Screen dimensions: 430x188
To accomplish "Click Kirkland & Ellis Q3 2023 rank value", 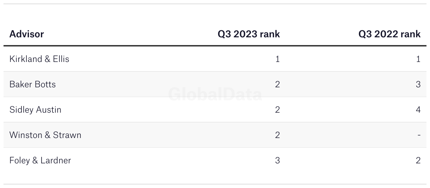I will tap(277, 59).
